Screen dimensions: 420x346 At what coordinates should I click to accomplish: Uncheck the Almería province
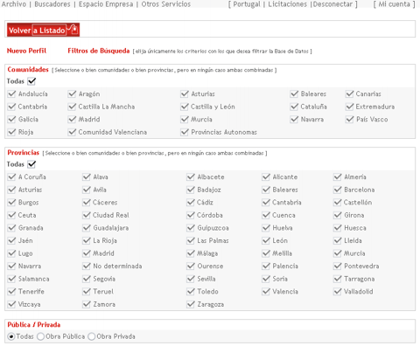(x=338, y=176)
